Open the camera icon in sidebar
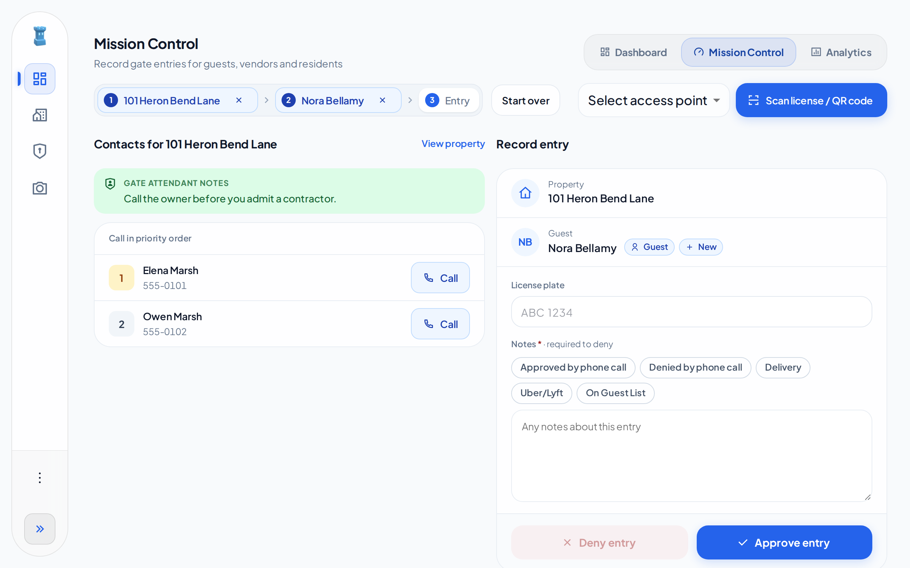 (x=40, y=188)
